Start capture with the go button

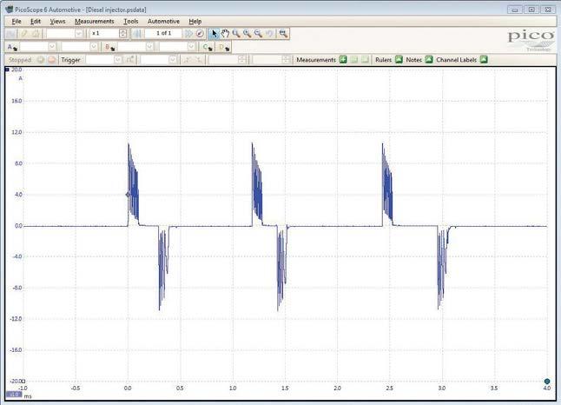41,59
